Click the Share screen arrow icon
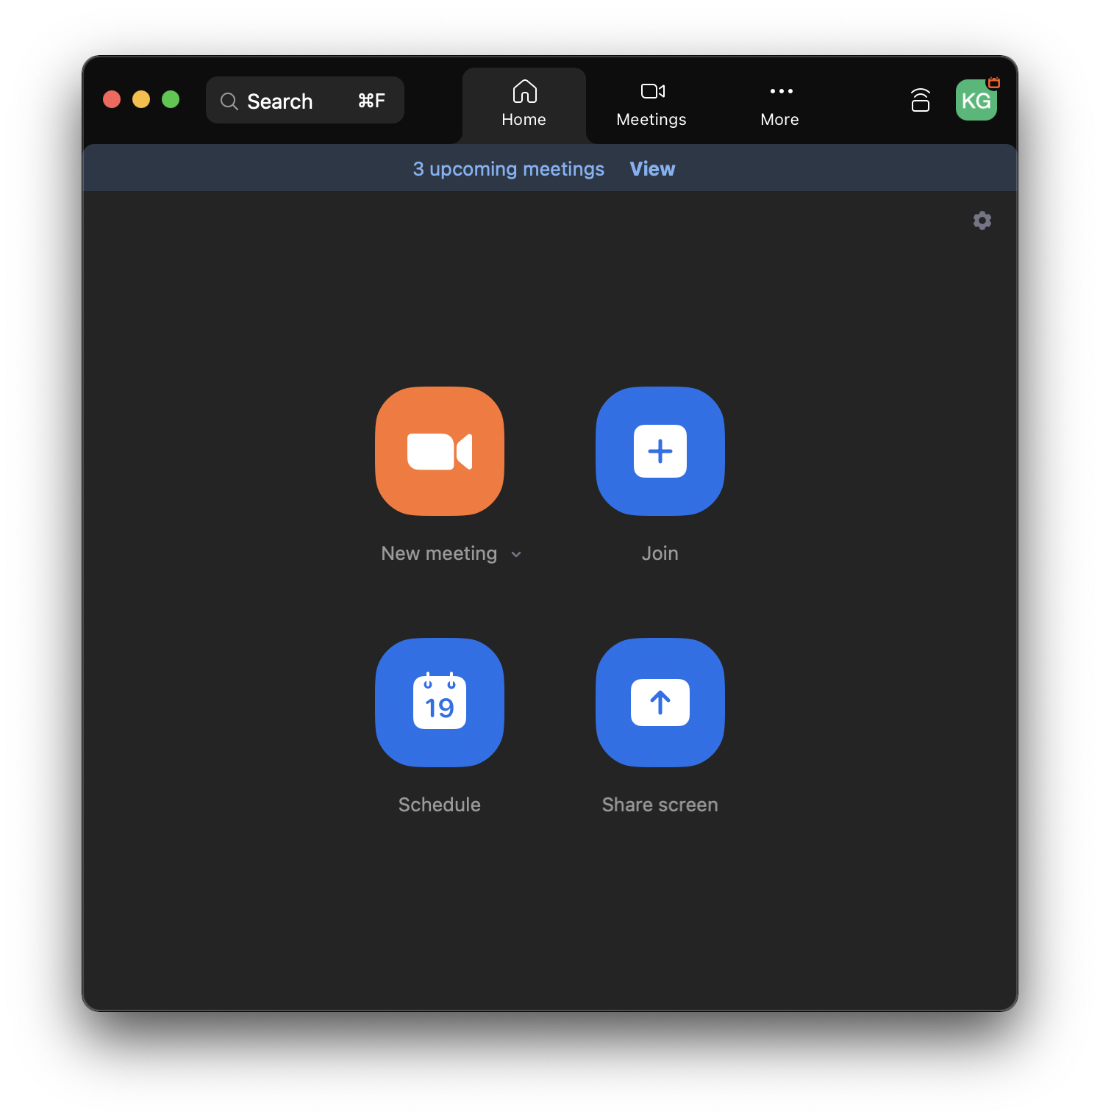1100x1120 pixels. point(660,703)
